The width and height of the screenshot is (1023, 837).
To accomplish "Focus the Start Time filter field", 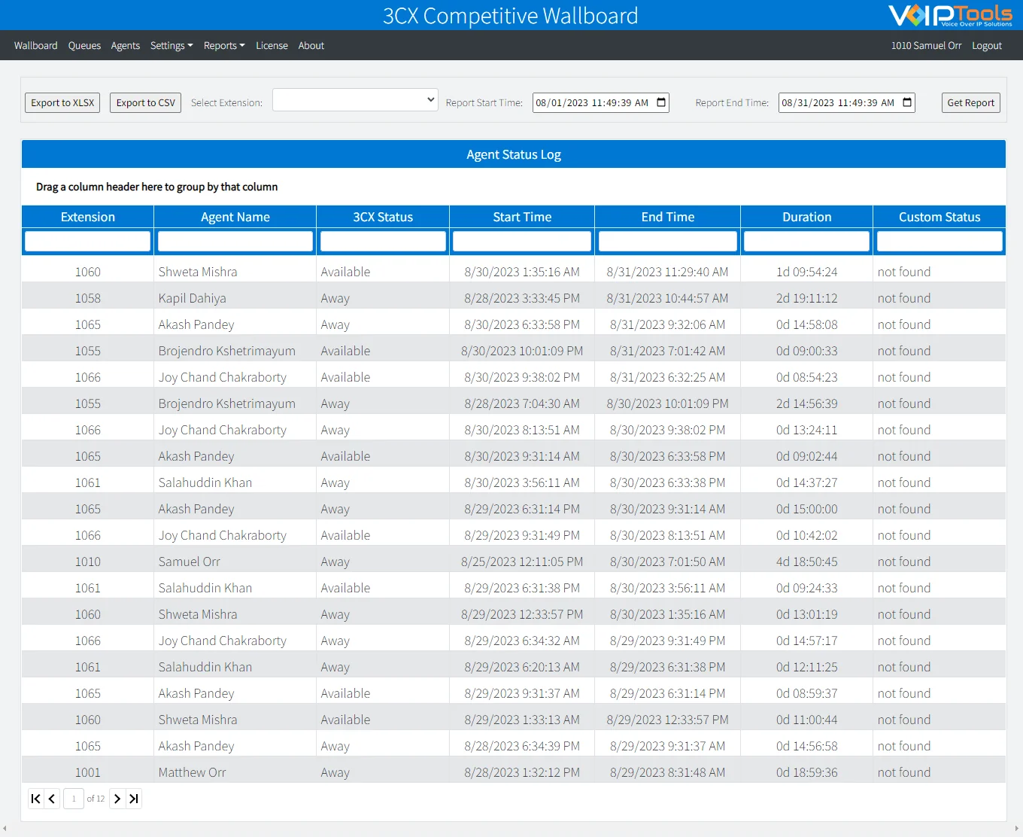I will [x=522, y=241].
